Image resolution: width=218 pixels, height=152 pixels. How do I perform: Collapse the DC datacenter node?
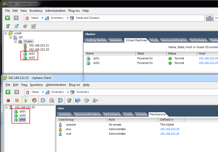11,37
